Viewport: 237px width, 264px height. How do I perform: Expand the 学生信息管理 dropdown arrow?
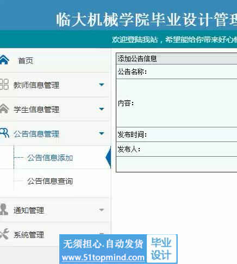pyautogui.click(x=102, y=109)
